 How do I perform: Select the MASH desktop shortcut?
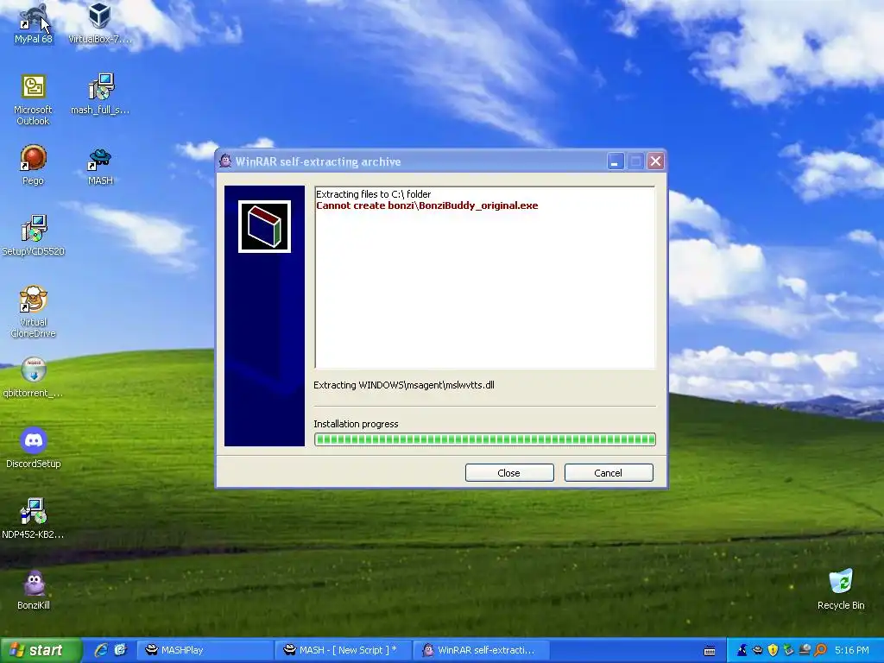point(100,165)
